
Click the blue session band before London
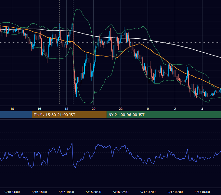(x=16, y=115)
